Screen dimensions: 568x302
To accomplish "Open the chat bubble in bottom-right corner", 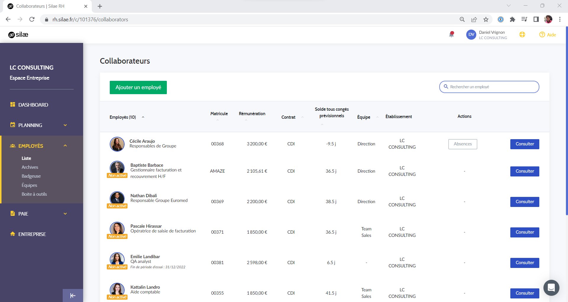I will coord(551,287).
